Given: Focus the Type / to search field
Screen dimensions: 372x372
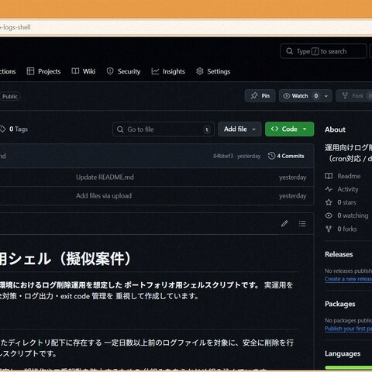Looking at the screenshot, I should pyautogui.click(x=323, y=51).
